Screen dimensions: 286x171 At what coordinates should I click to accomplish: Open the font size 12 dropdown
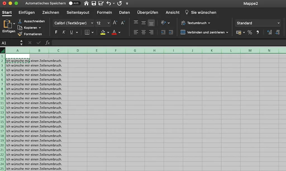point(103,23)
